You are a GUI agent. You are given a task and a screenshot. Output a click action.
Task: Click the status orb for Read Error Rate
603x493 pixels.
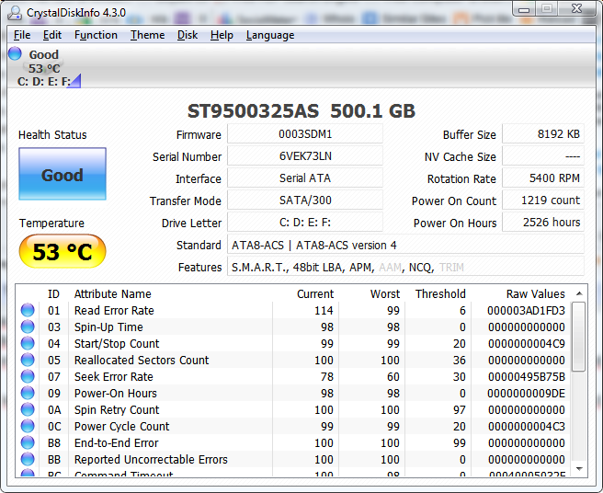click(x=28, y=310)
